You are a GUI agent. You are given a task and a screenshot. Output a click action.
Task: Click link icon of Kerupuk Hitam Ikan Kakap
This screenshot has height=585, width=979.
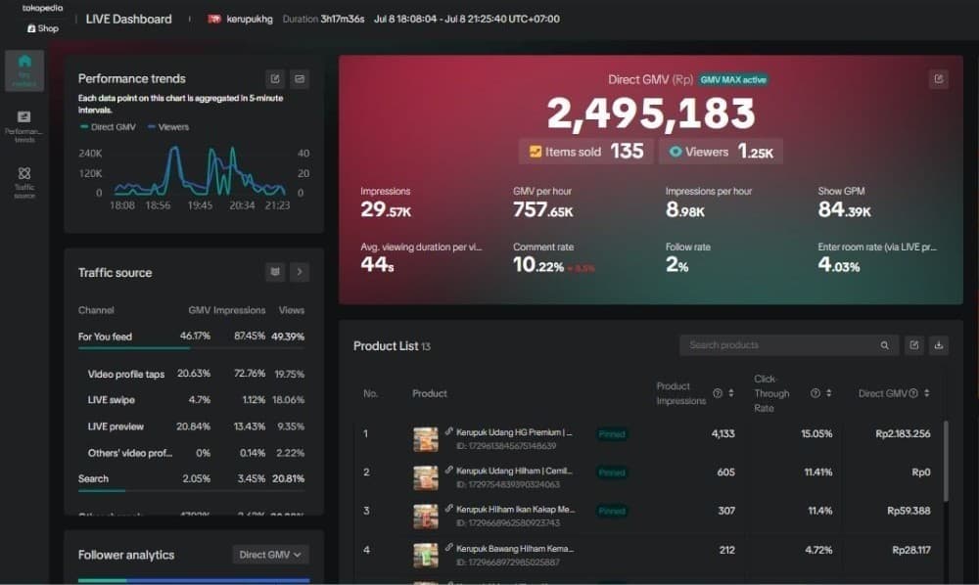tap(449, 509)
